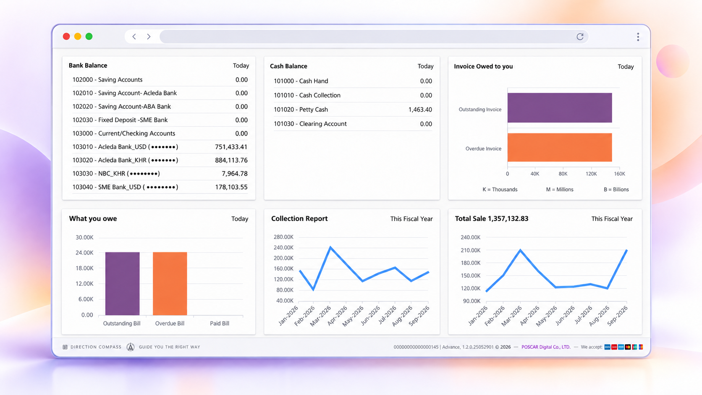Select the 101010 - Cash Collection row
The image size is (702, 395).
(x=353, y=95)
